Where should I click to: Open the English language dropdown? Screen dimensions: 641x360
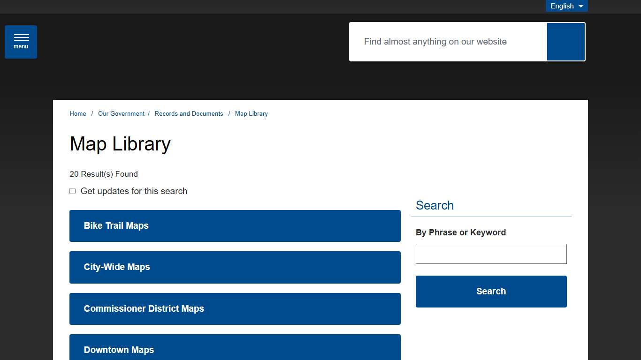[x=566, y=6]
